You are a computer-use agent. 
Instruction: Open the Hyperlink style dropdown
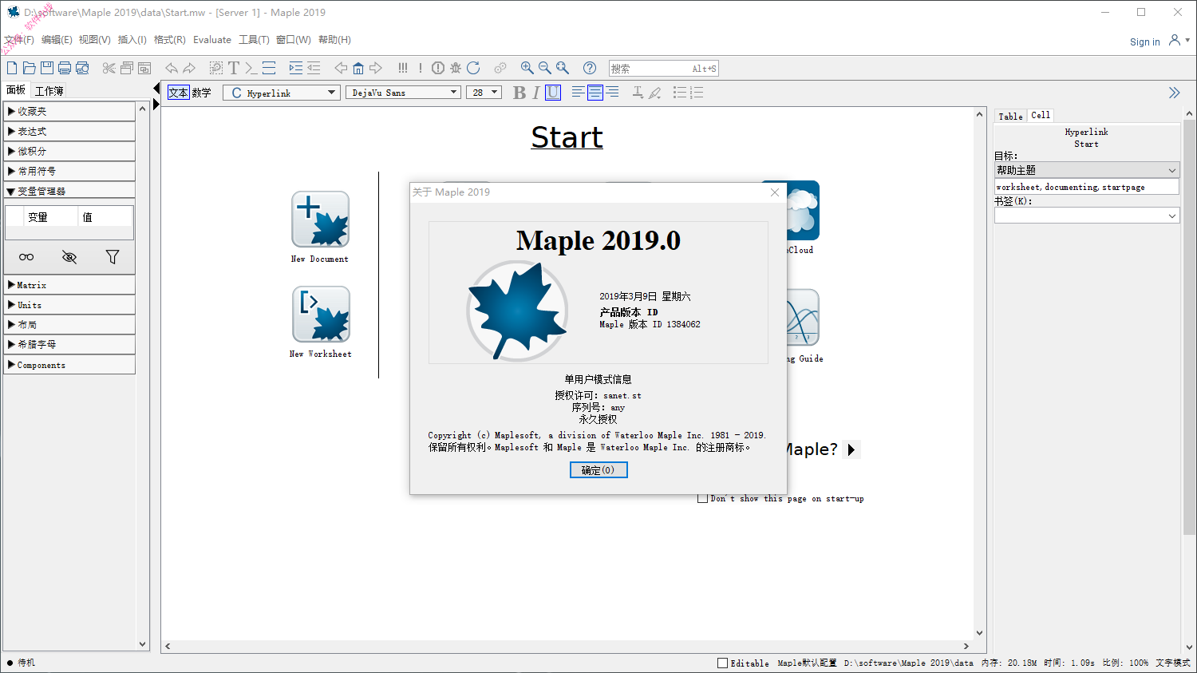282,93
